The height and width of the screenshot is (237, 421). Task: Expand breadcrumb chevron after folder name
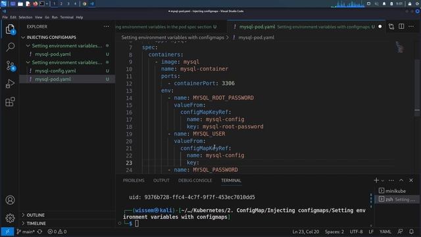pos(228,38)
